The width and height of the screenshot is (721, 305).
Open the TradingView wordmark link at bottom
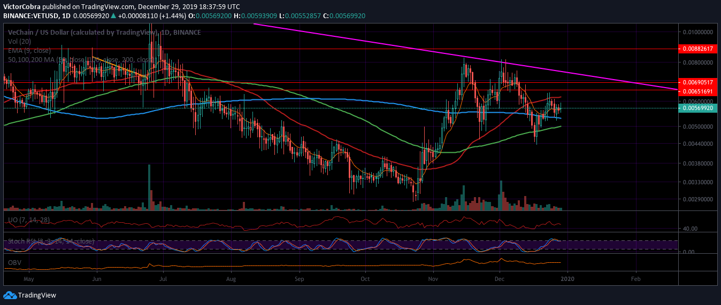pyautogui.click(x=37, y=295)
